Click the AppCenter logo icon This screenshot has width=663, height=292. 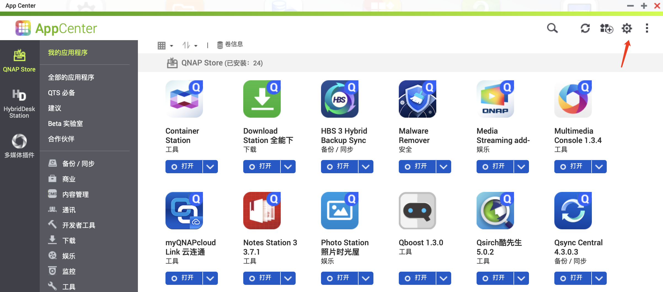(x=23, y=28)
